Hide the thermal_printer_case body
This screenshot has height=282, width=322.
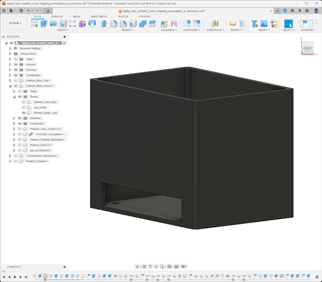click(23, 113)
